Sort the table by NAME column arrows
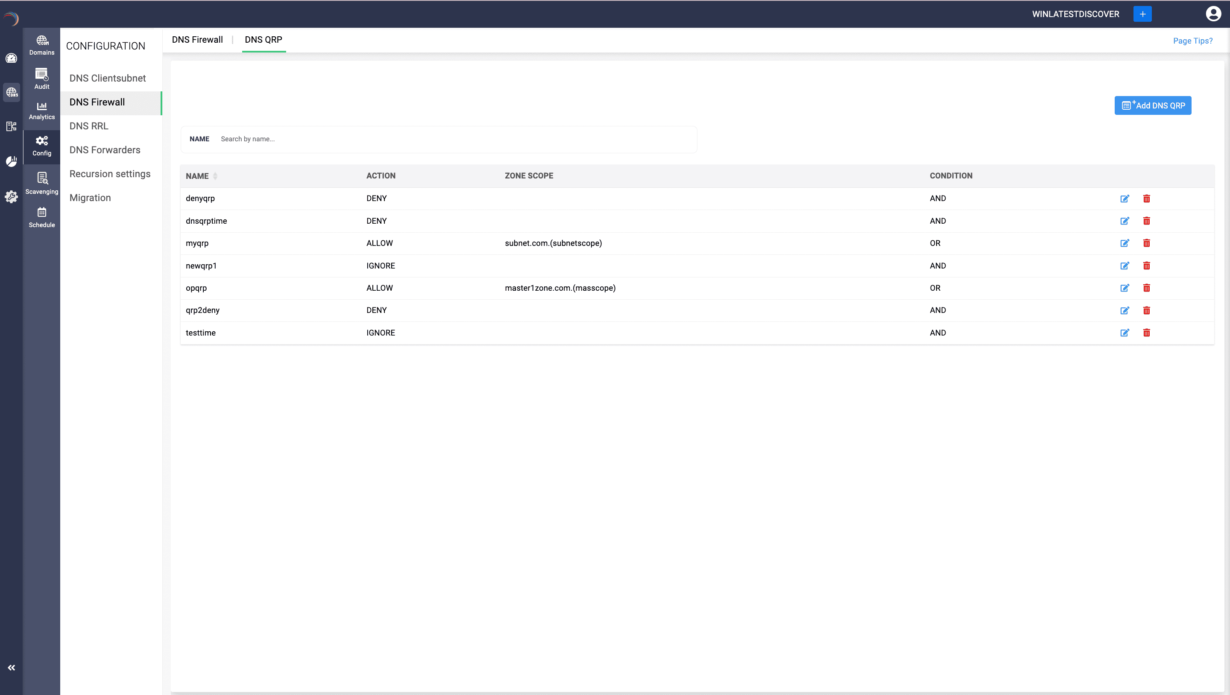Image resolution: width=1230 pixels, height=695 pixels. pyautogui.click(x=215, y=176)
